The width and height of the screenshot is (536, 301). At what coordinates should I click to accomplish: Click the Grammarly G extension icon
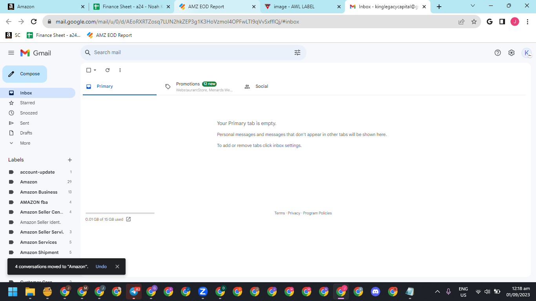point(489,22)
